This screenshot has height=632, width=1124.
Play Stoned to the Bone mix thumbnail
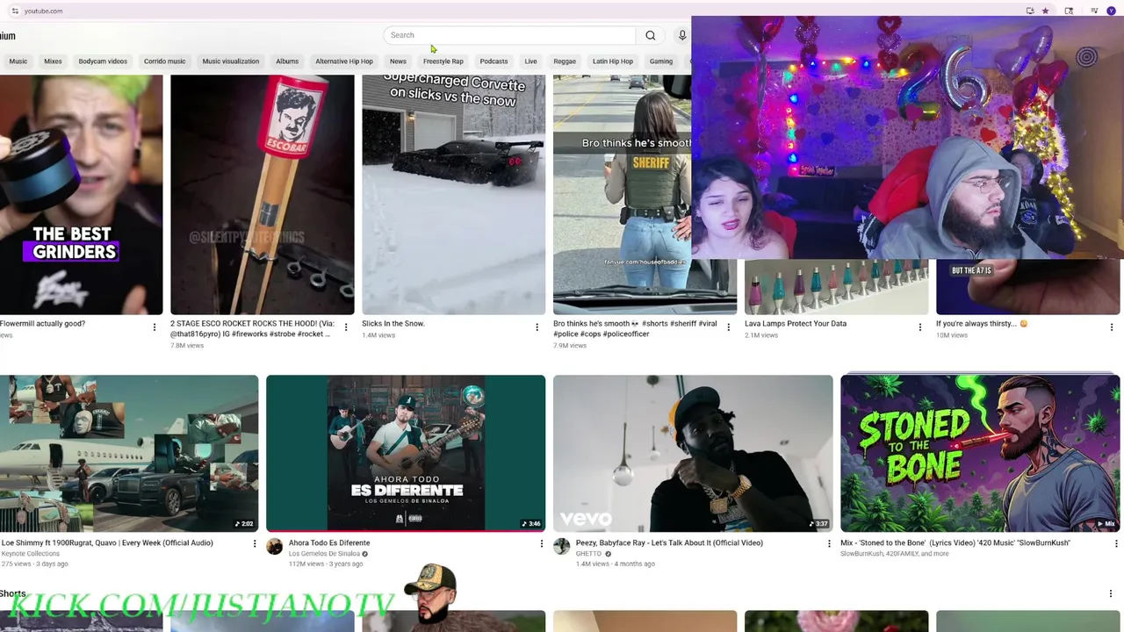pyautogui.click(x=980, y=453)
